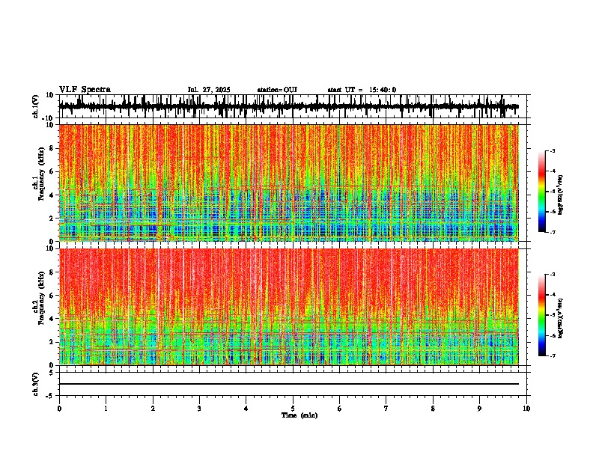Click the ch.1 spectrogram color bar

pyautogui.click(x=542, y=191)
